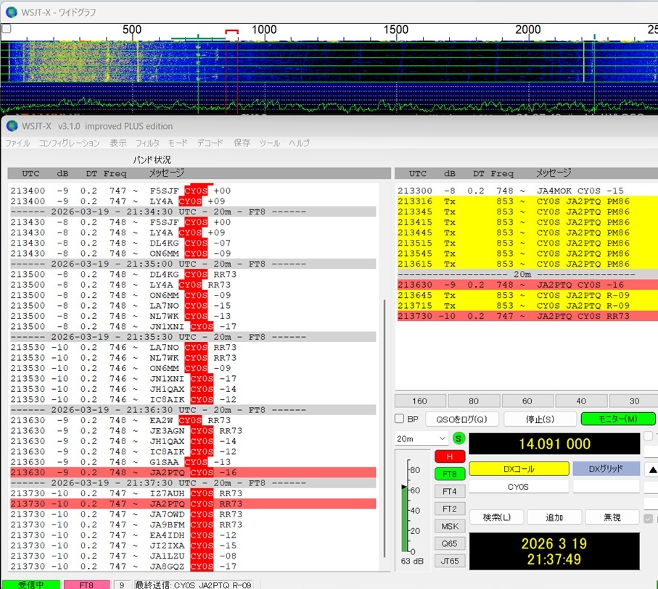The height and width of the screenshot is (589, 658).
Task: Open the 20m band dropdown
Action: (x=421, y=438)
